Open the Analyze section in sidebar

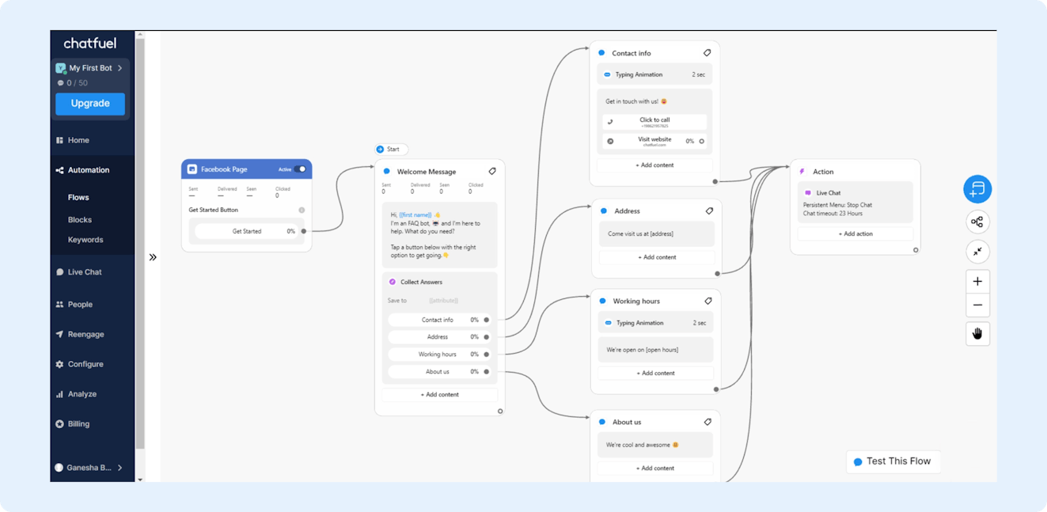coord(82,394)
